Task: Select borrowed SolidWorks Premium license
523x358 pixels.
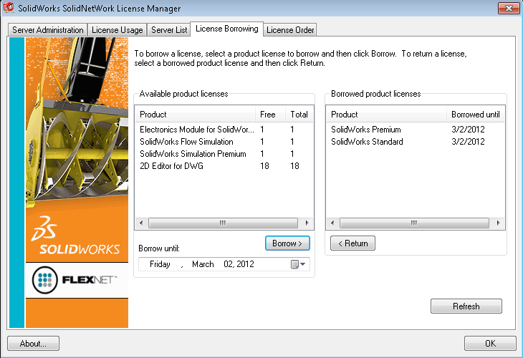Action: pyautogui.click(x=416, y=130)
